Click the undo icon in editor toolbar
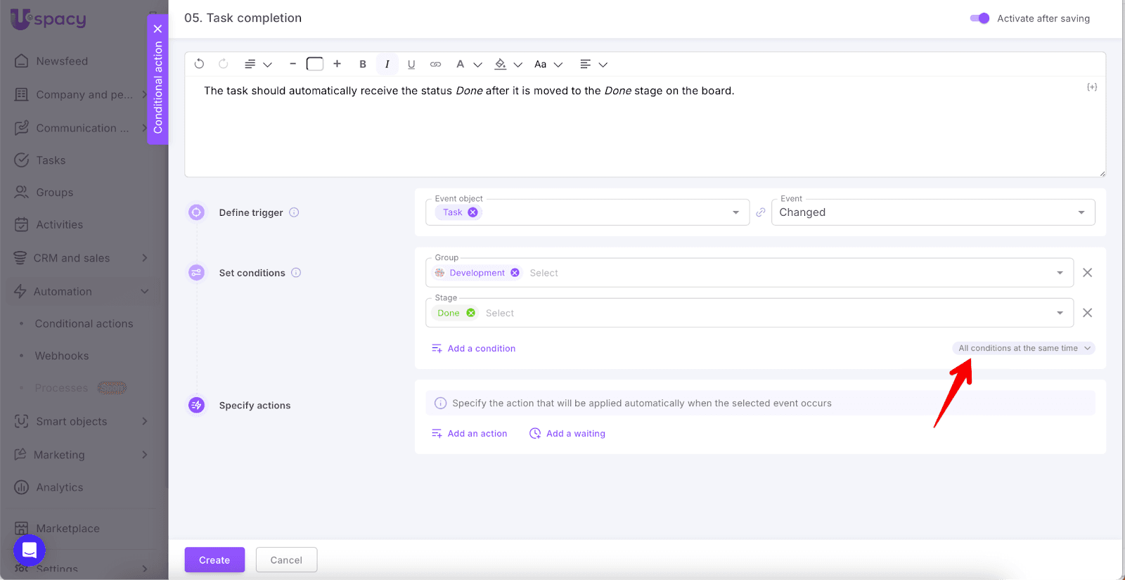This screenshot has width=1125, height=580. tap(199, 64)
